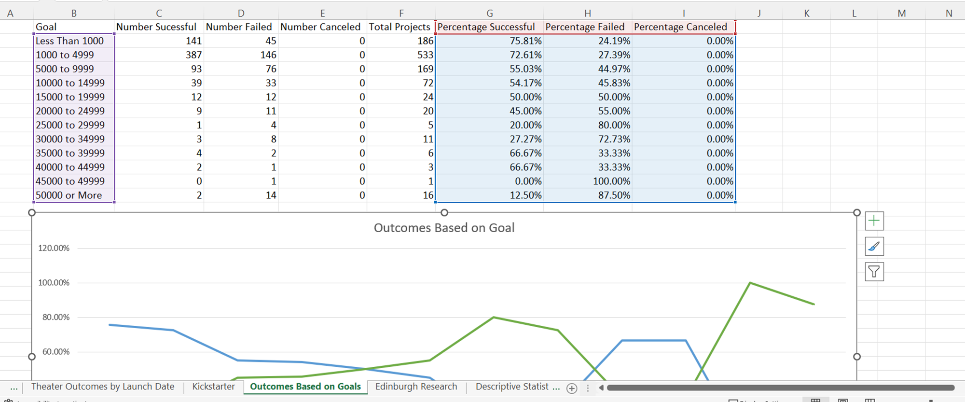Select column G header

click(489, 14)
